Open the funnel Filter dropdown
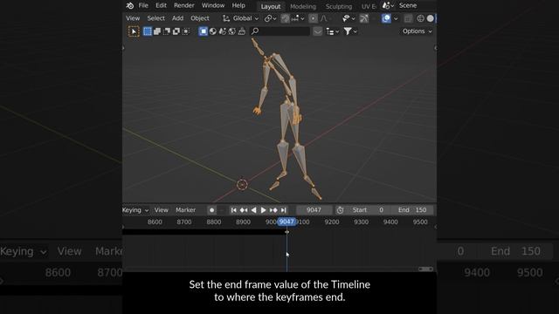 tap(350, 31)
